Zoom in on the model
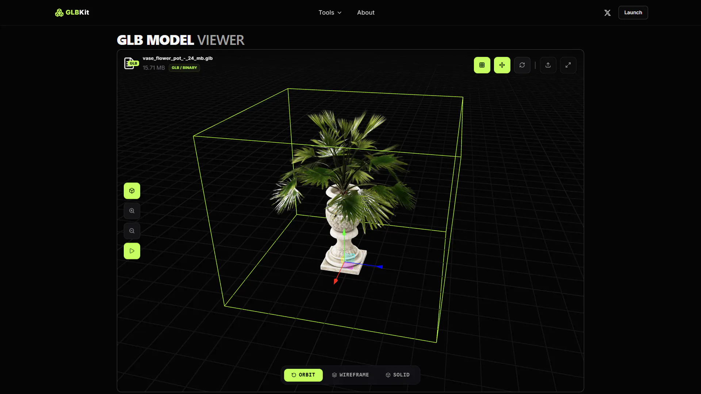This screenshot has width=701, height=394. pos(132,211)
